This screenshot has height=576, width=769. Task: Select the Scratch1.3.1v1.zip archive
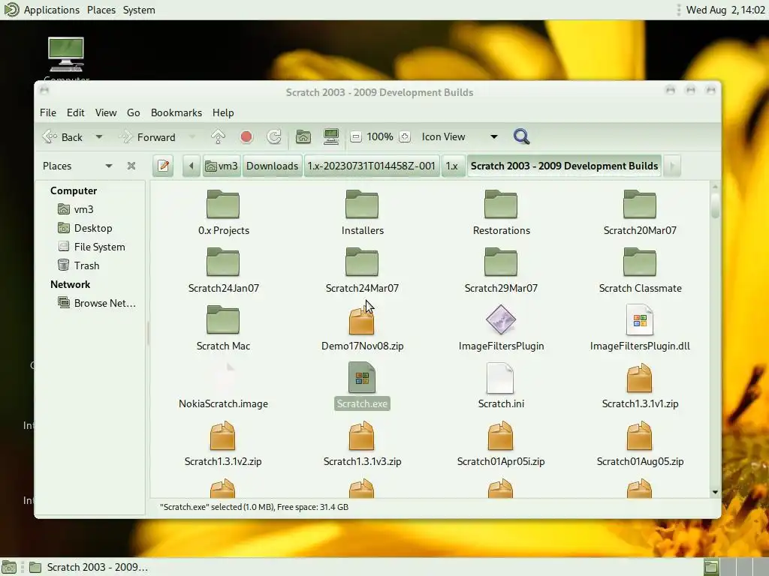pos(640,386)
